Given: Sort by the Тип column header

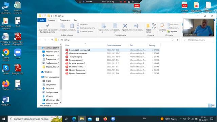Looking at the screenshot, I should (x=131, y=45).
